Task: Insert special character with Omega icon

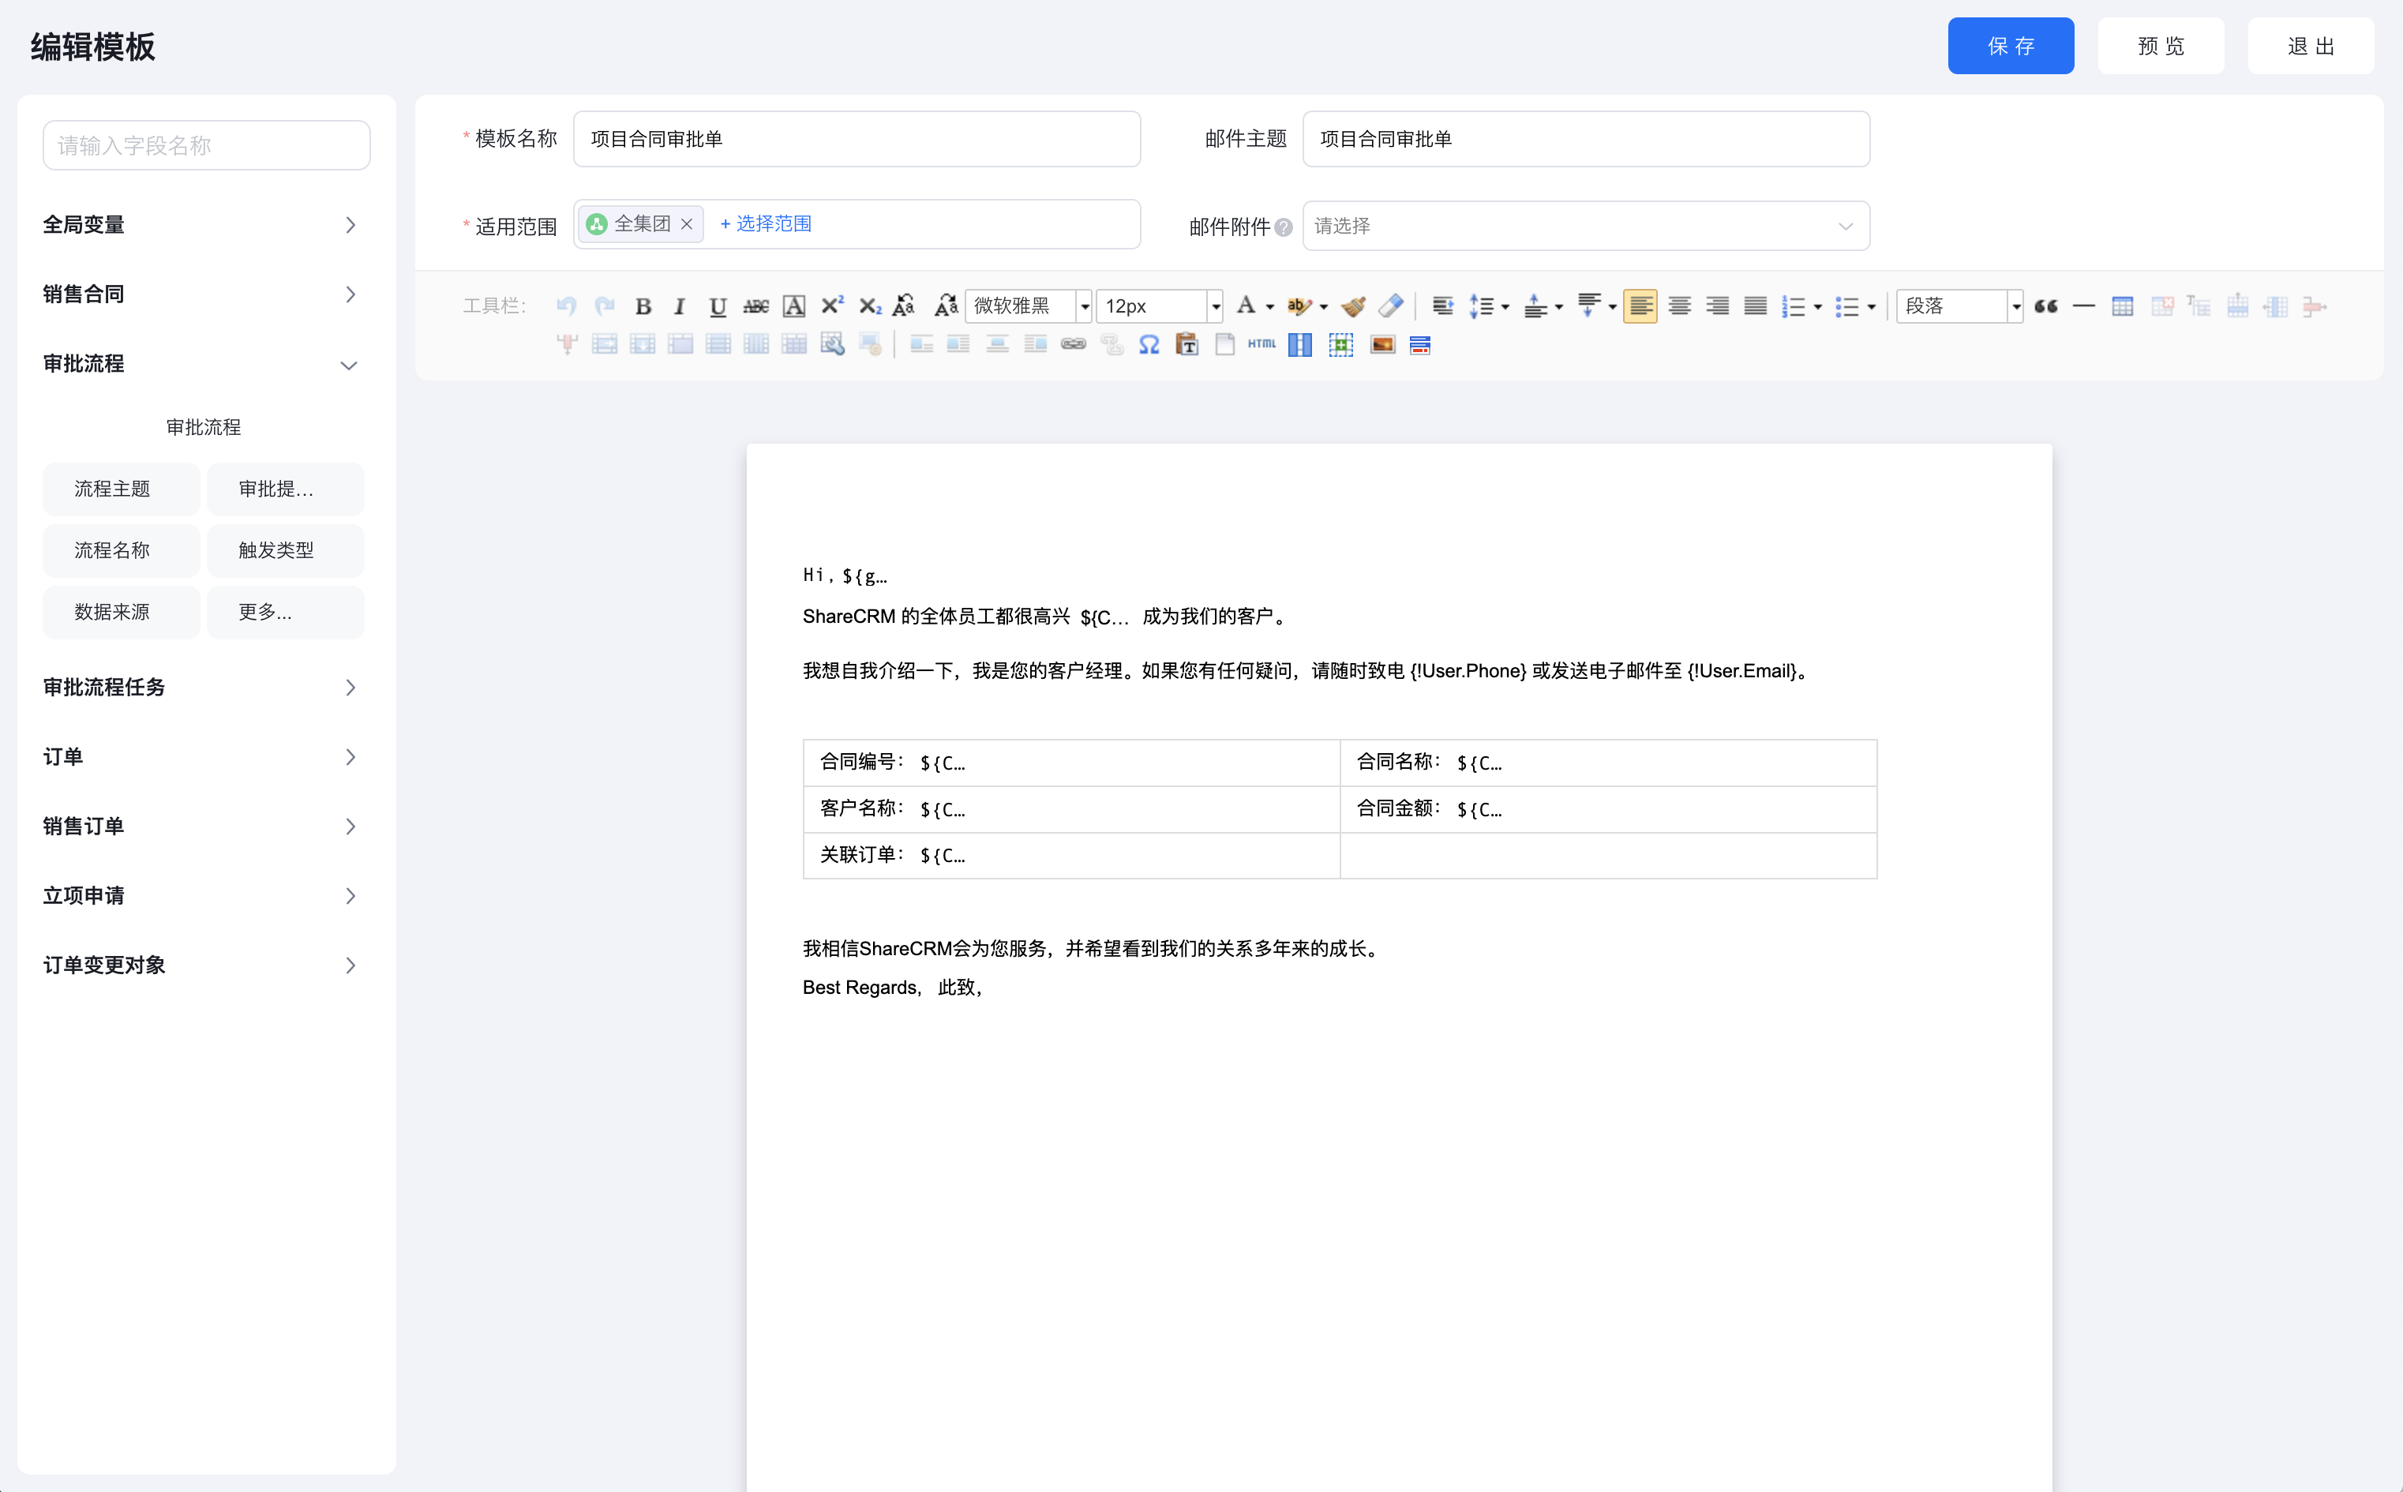Action: pyautogui.click(x=1149, y=344)
